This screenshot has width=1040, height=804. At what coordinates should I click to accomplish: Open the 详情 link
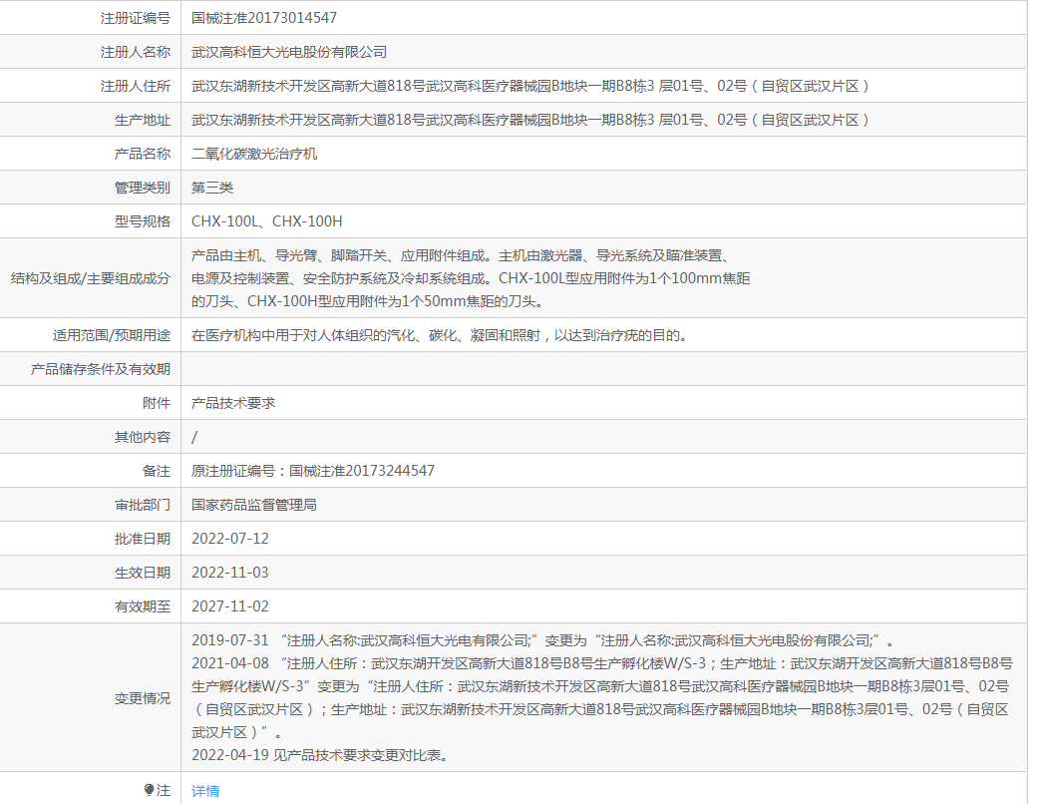pos(205,791)
